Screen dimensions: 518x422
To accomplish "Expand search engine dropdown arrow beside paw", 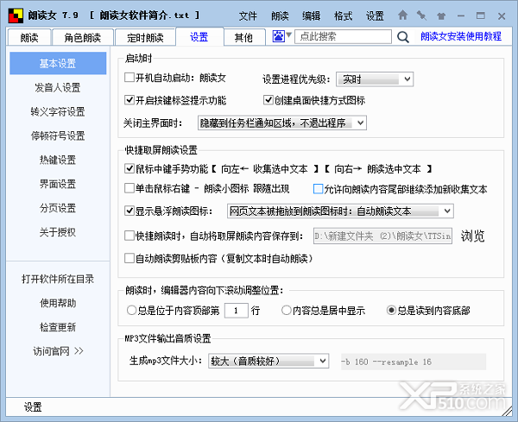I will [x=288, y=35].
